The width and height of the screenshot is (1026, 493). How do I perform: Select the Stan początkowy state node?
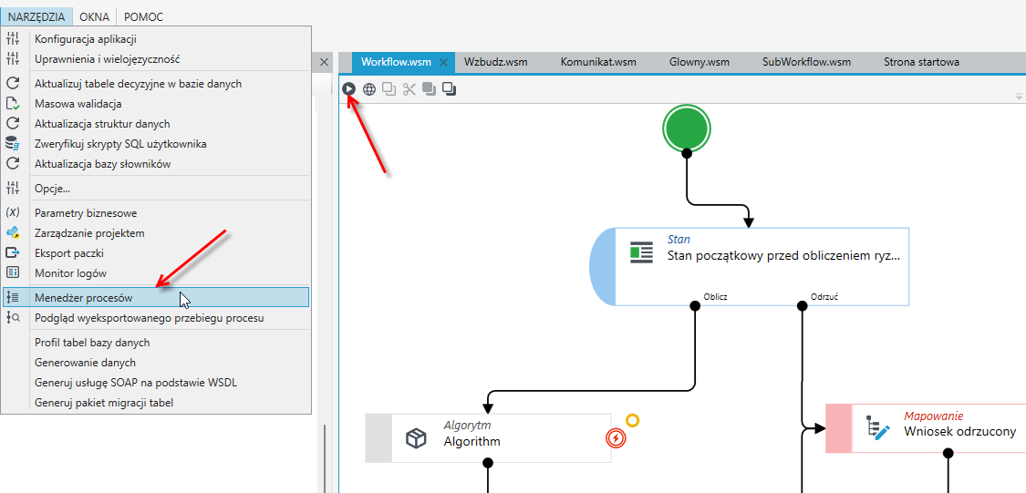coord(750,267)
